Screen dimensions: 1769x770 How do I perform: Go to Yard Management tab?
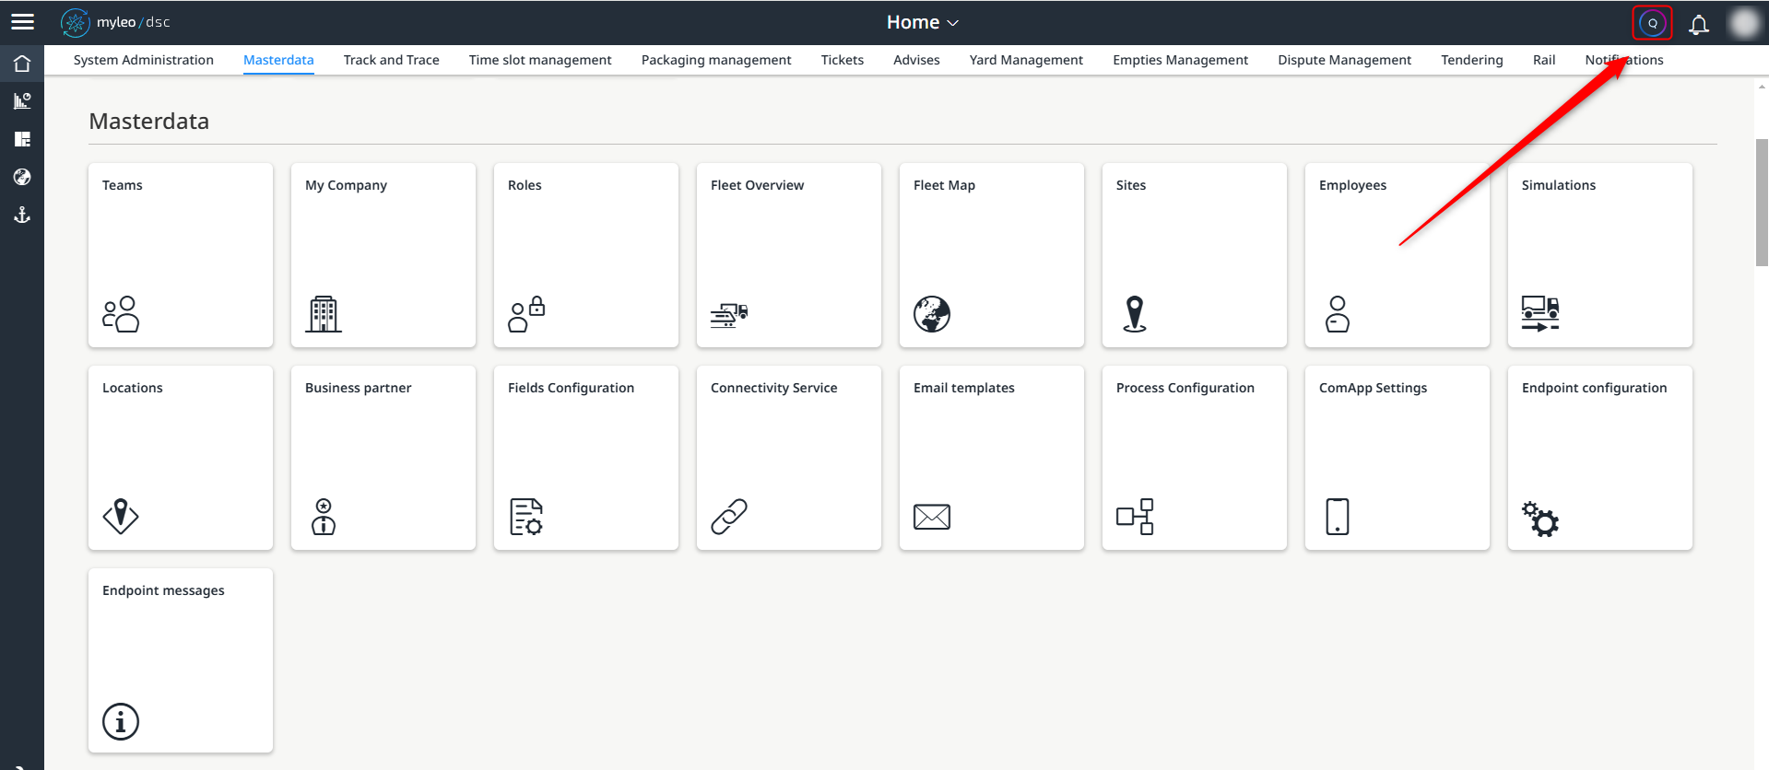[1026, 60]
